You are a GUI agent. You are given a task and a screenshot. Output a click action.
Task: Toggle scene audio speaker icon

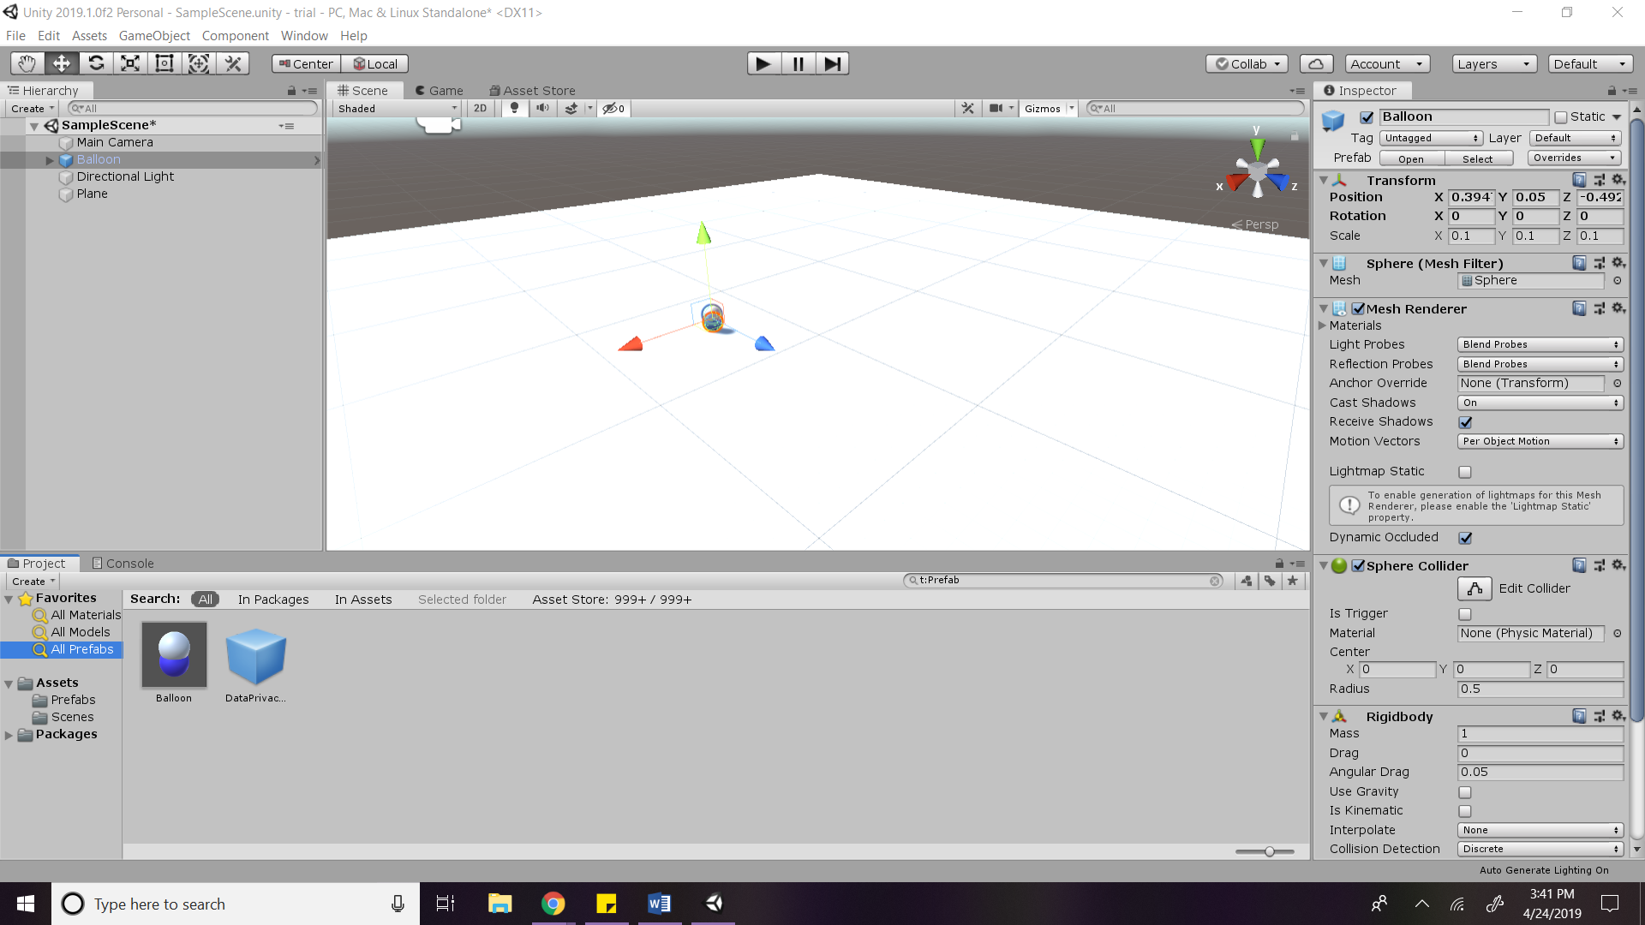pos(542,109)
